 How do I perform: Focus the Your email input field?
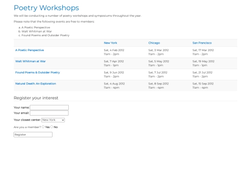tap(49, 113)
